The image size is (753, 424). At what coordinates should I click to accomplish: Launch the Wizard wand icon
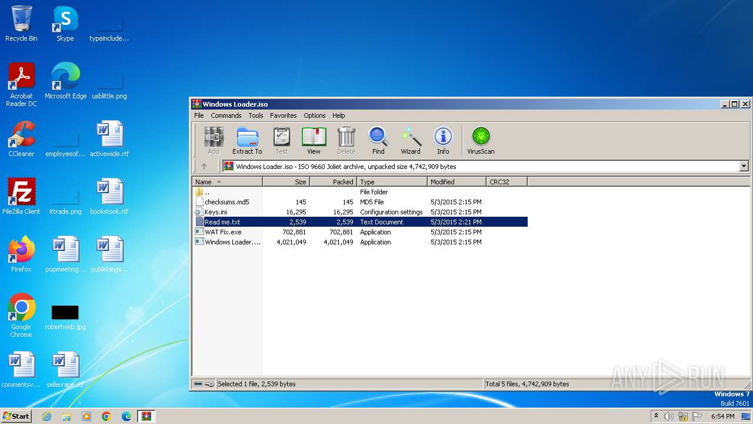tap(411, 141)
